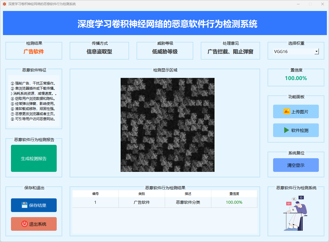Minimize the detection system window
Image resolution: width=329 pixels, height=242 pixels.
click(298, 4)
